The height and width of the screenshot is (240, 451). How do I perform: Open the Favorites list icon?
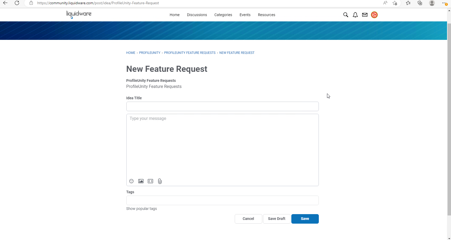[x=408, y=3]
